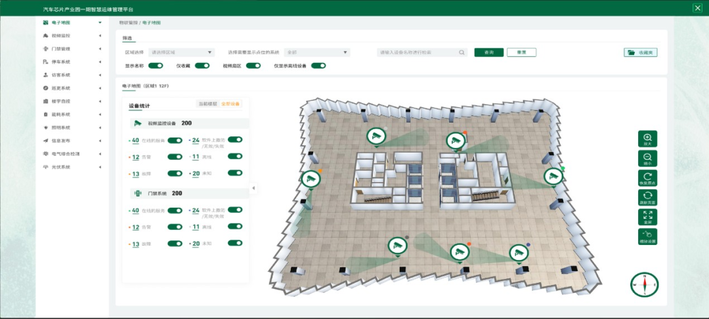Turn off the 视频扇区 switch
This screenshot has width=709, height=319.
(253, 66)
